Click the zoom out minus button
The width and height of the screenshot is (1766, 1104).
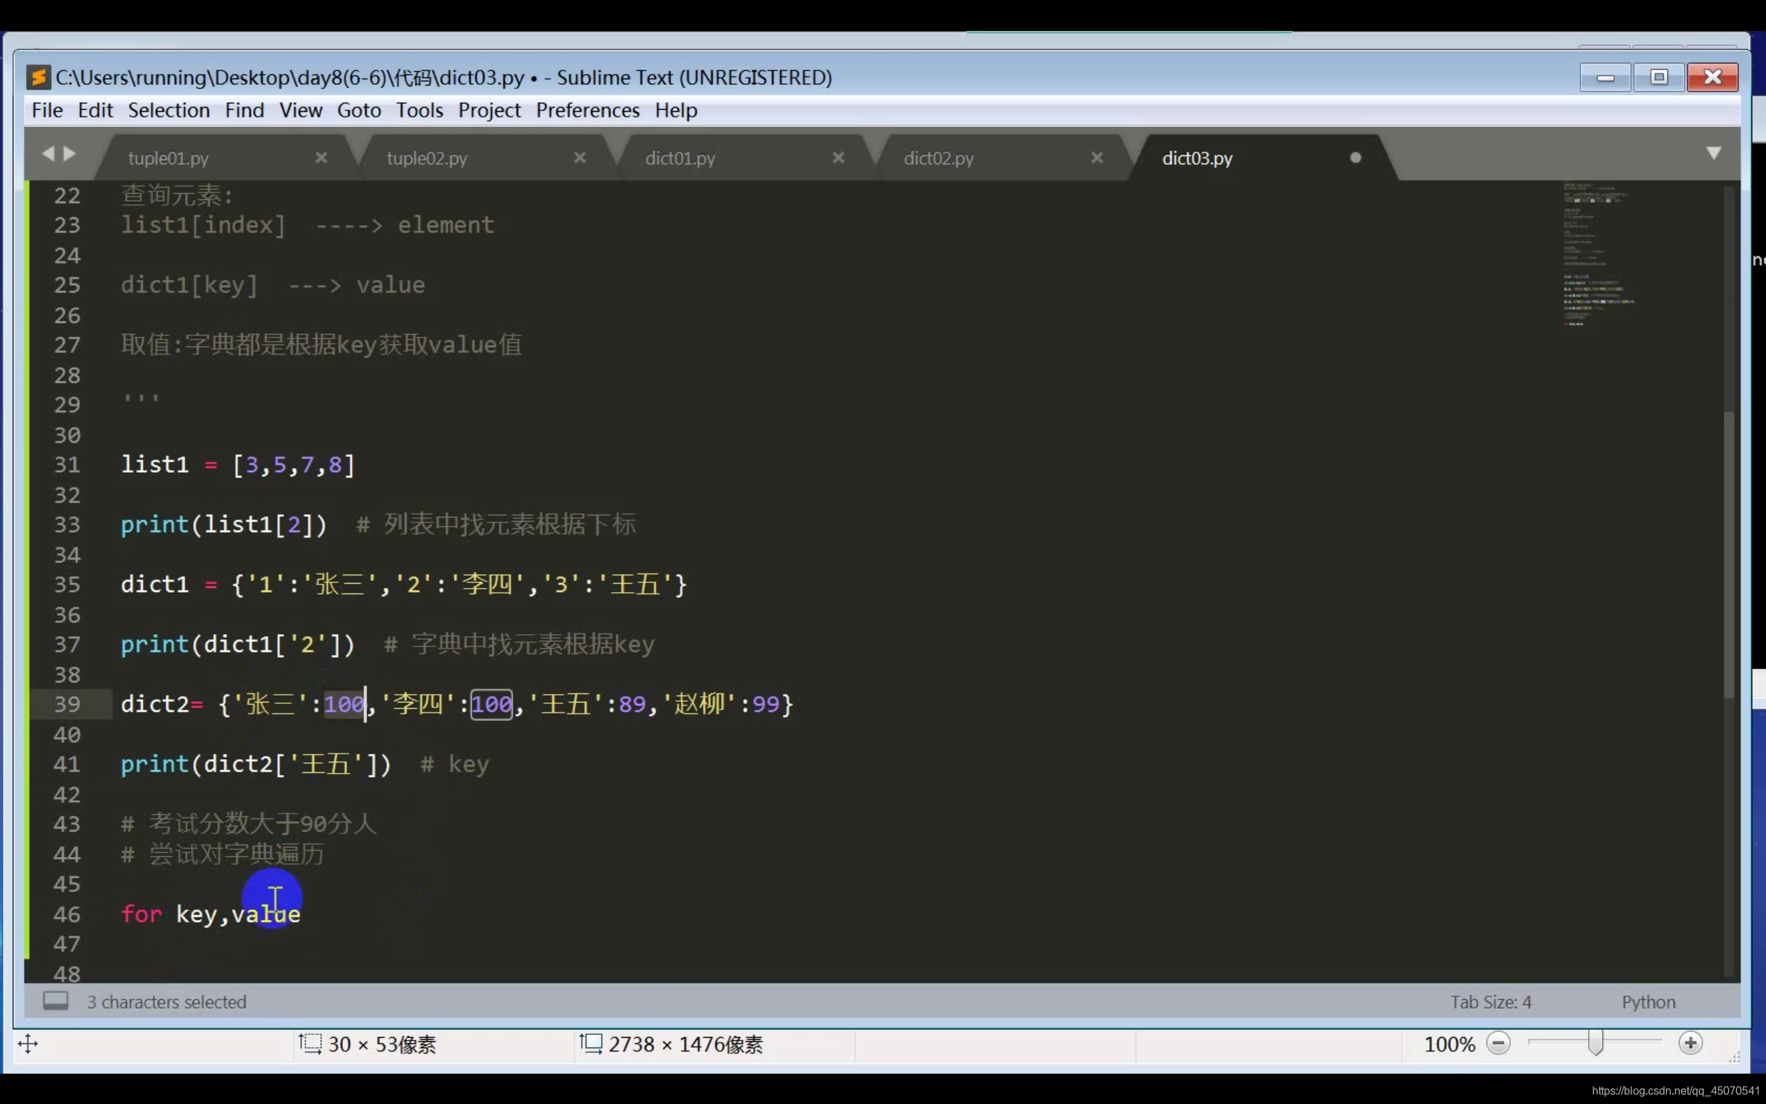coord(1498,1043)
